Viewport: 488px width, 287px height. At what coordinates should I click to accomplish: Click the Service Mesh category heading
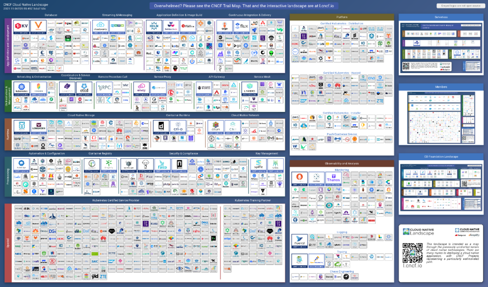pyautogui.click(x=262, y=77)
